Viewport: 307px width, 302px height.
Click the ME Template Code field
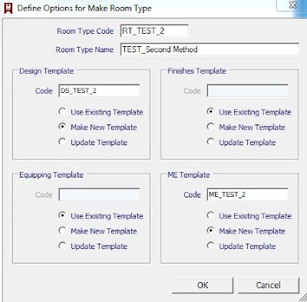click(x=247, y=194)
